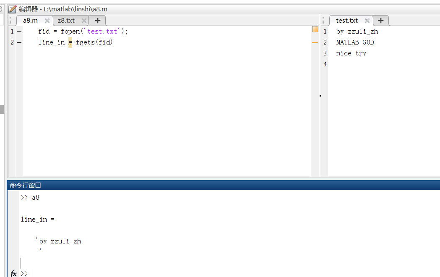Click the line_in variable in editor
The image size is (440, 277).
coord(52,42)
